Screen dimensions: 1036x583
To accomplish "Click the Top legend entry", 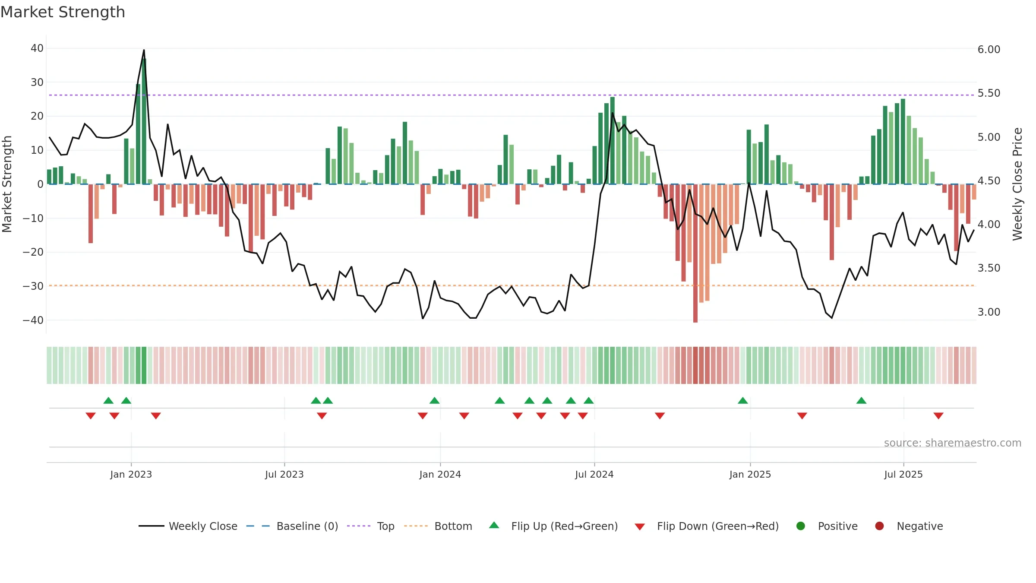I will 371,526.
